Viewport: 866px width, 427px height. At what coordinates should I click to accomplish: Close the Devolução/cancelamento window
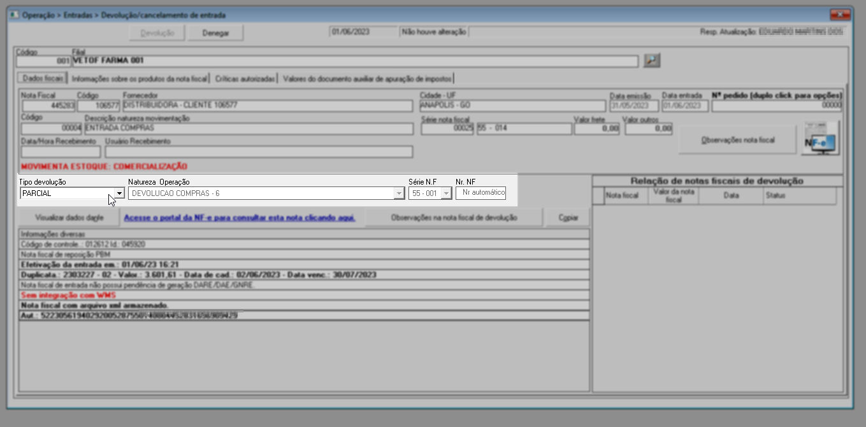pyautogui.click(x=842, y=15)
